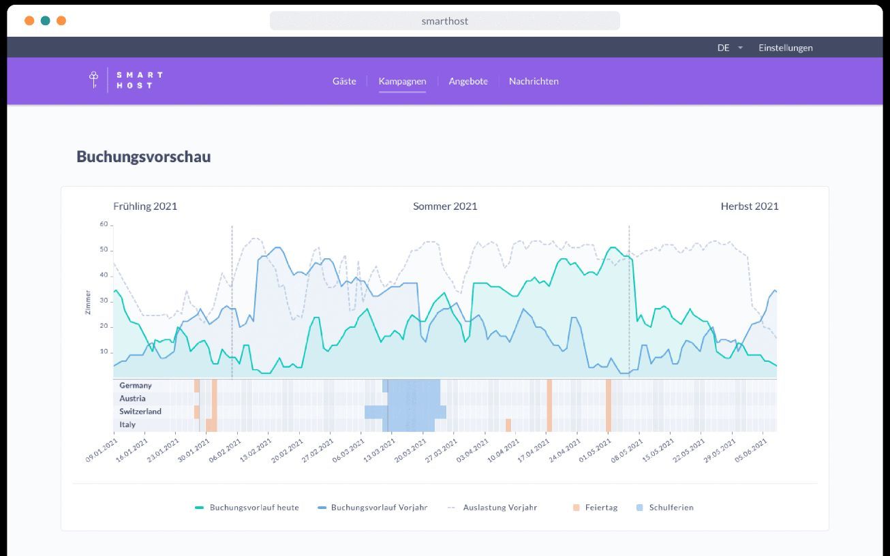Toggle Buchungsvorlauf heute legend series
Image resolution: width=890 pixels, height=556 pixels.
point(247,507)
